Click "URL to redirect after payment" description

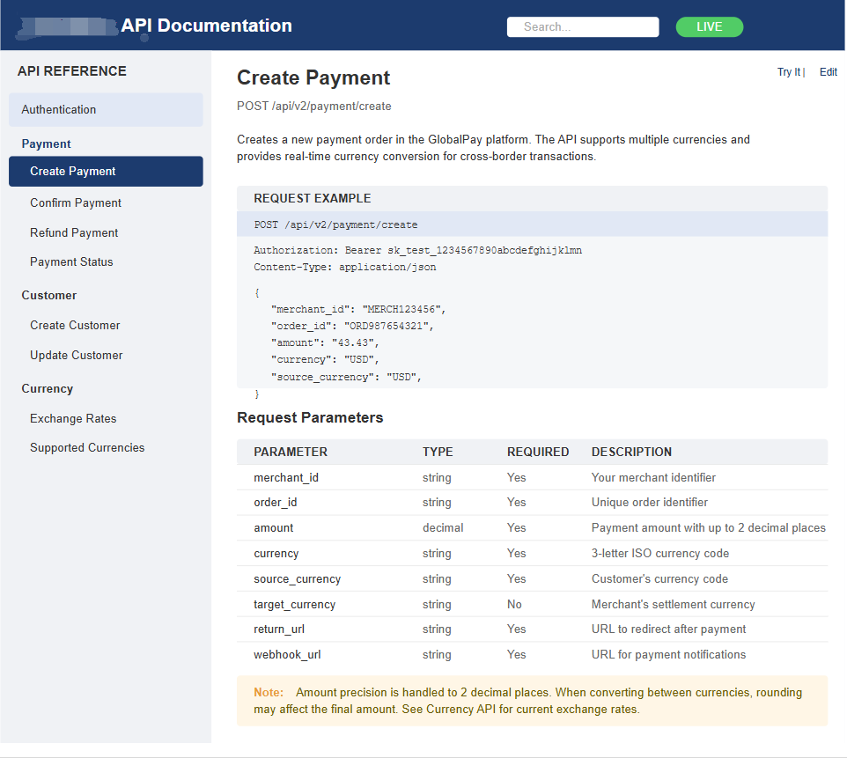click(668, 629)
